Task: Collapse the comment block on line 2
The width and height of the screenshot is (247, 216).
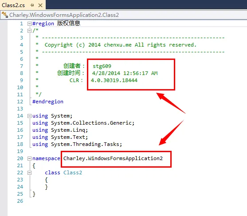Action: point(29,31)
